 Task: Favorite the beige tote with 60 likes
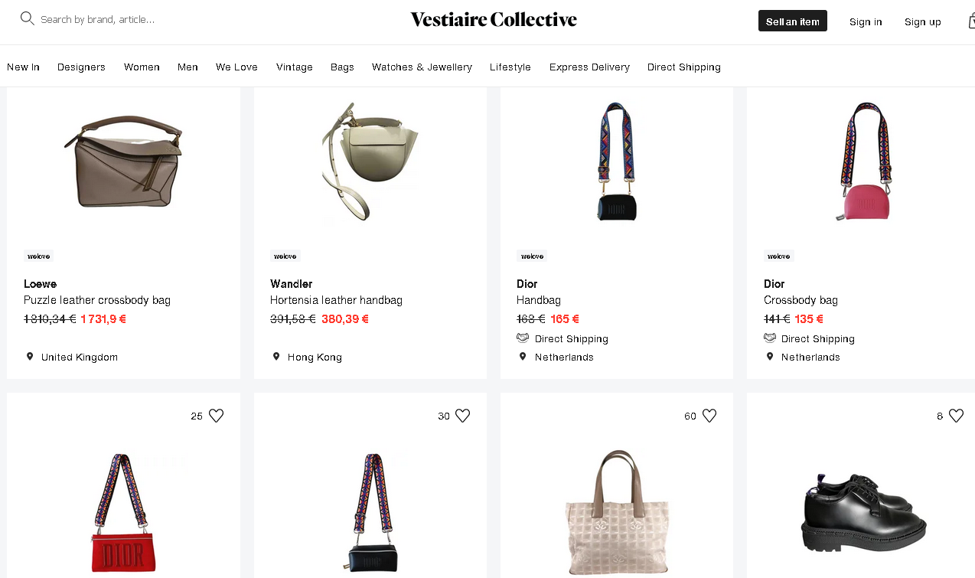pos(709,416)
